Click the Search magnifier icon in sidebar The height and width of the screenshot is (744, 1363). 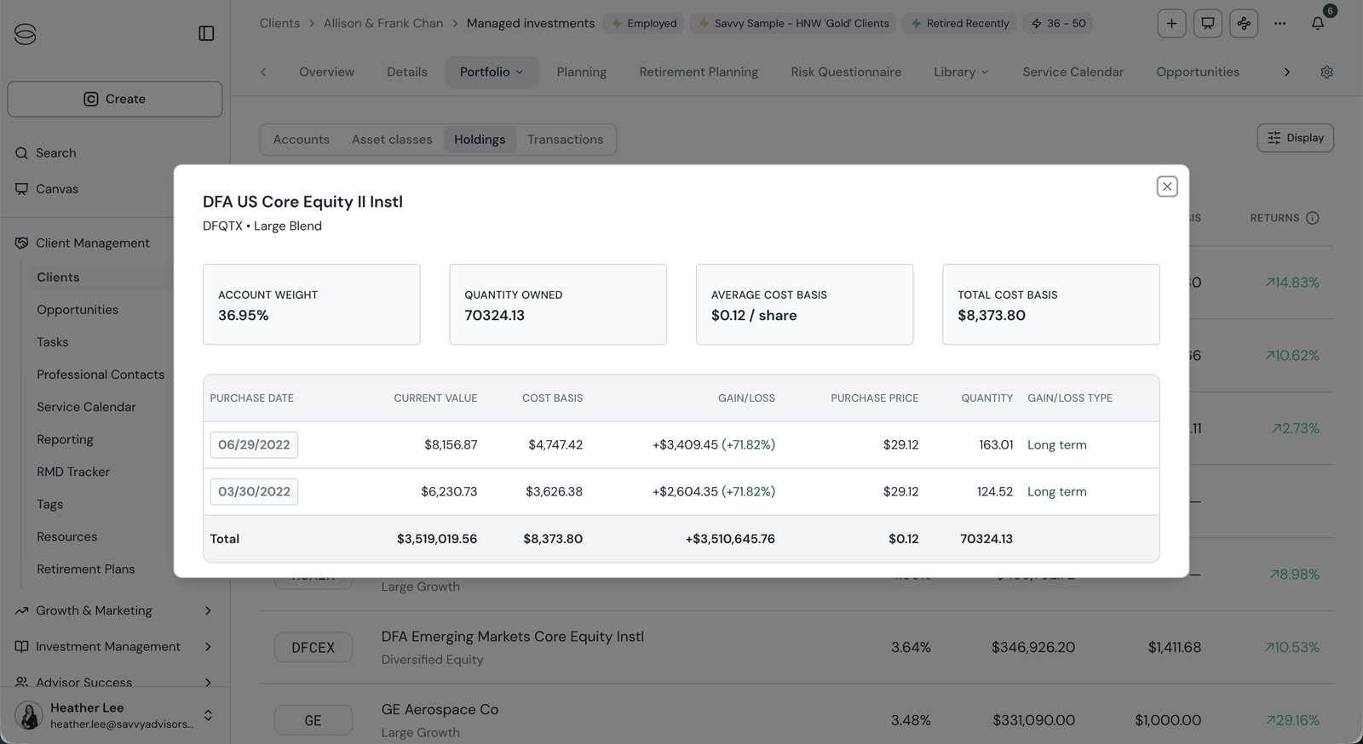(x=22, y=153)
